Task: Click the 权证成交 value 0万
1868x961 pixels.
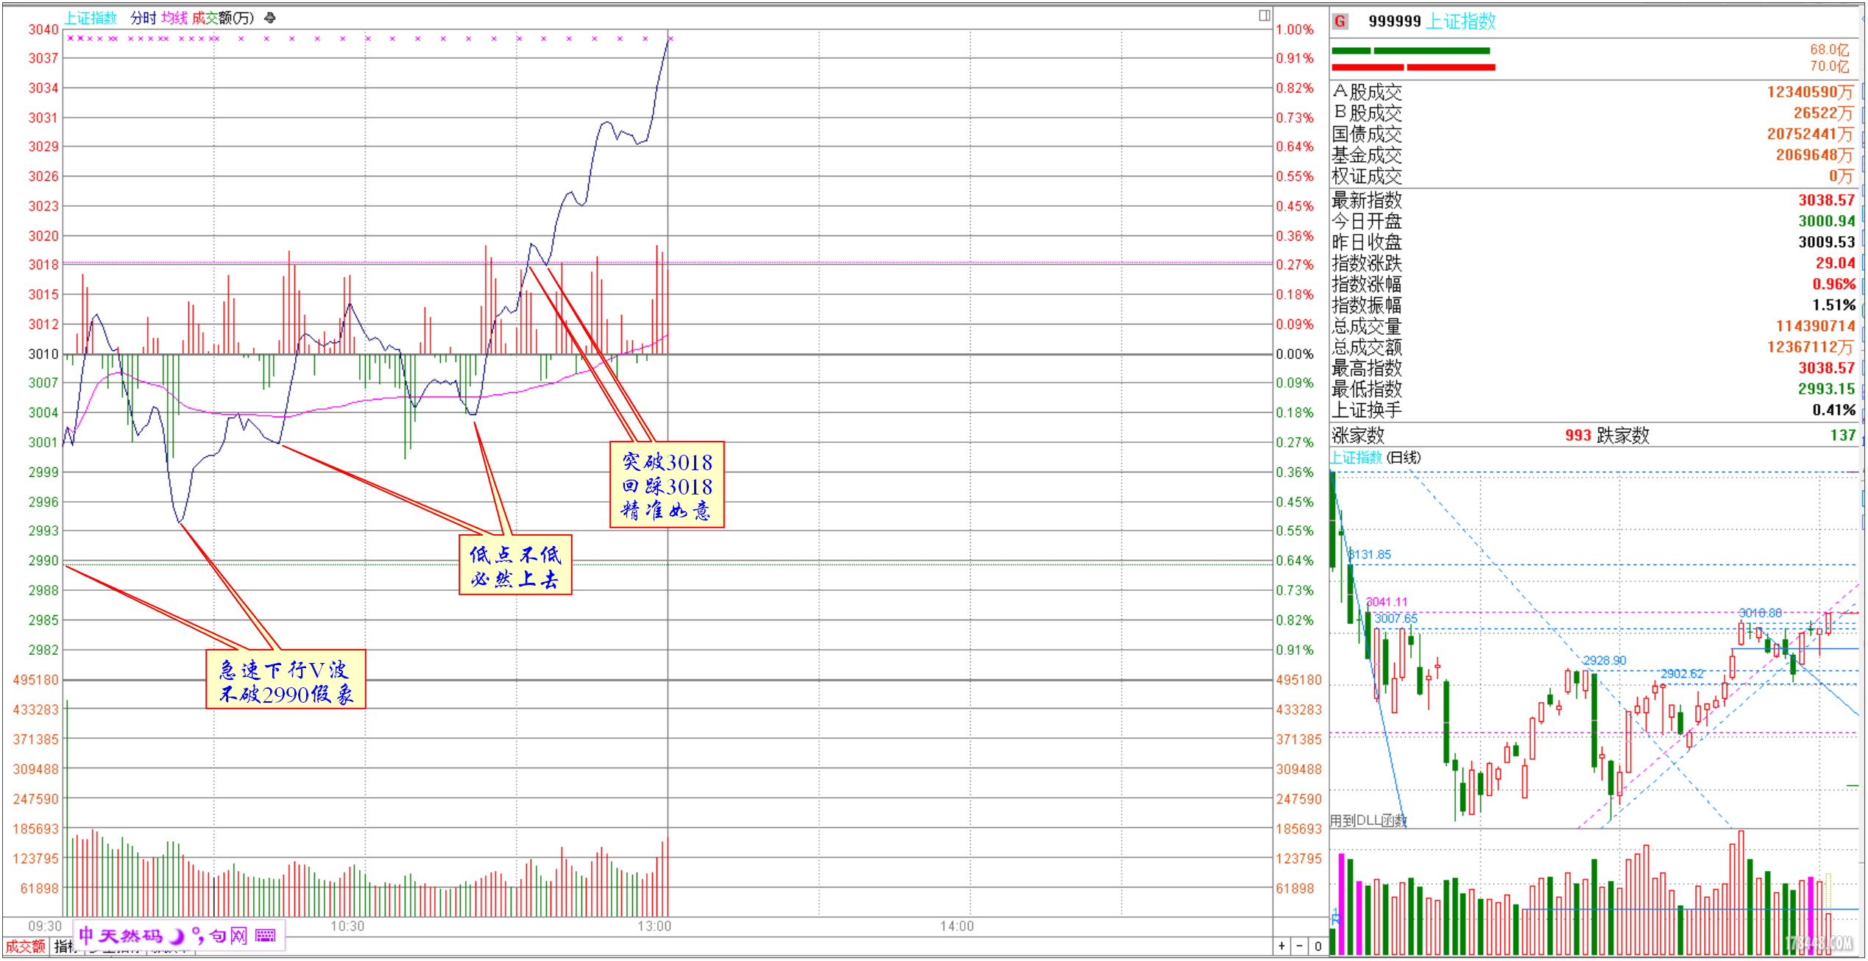Action: point(1842,176)
